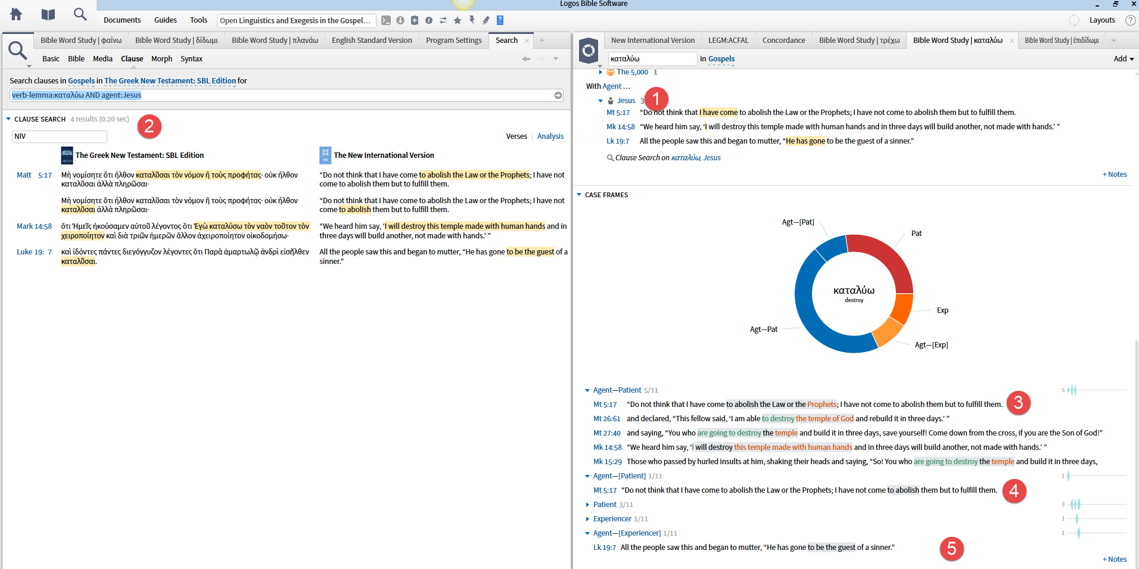Screen dimensions: 1139x569
Task: Open the Add dropdown in Word Study panel
Action: 1124,59
